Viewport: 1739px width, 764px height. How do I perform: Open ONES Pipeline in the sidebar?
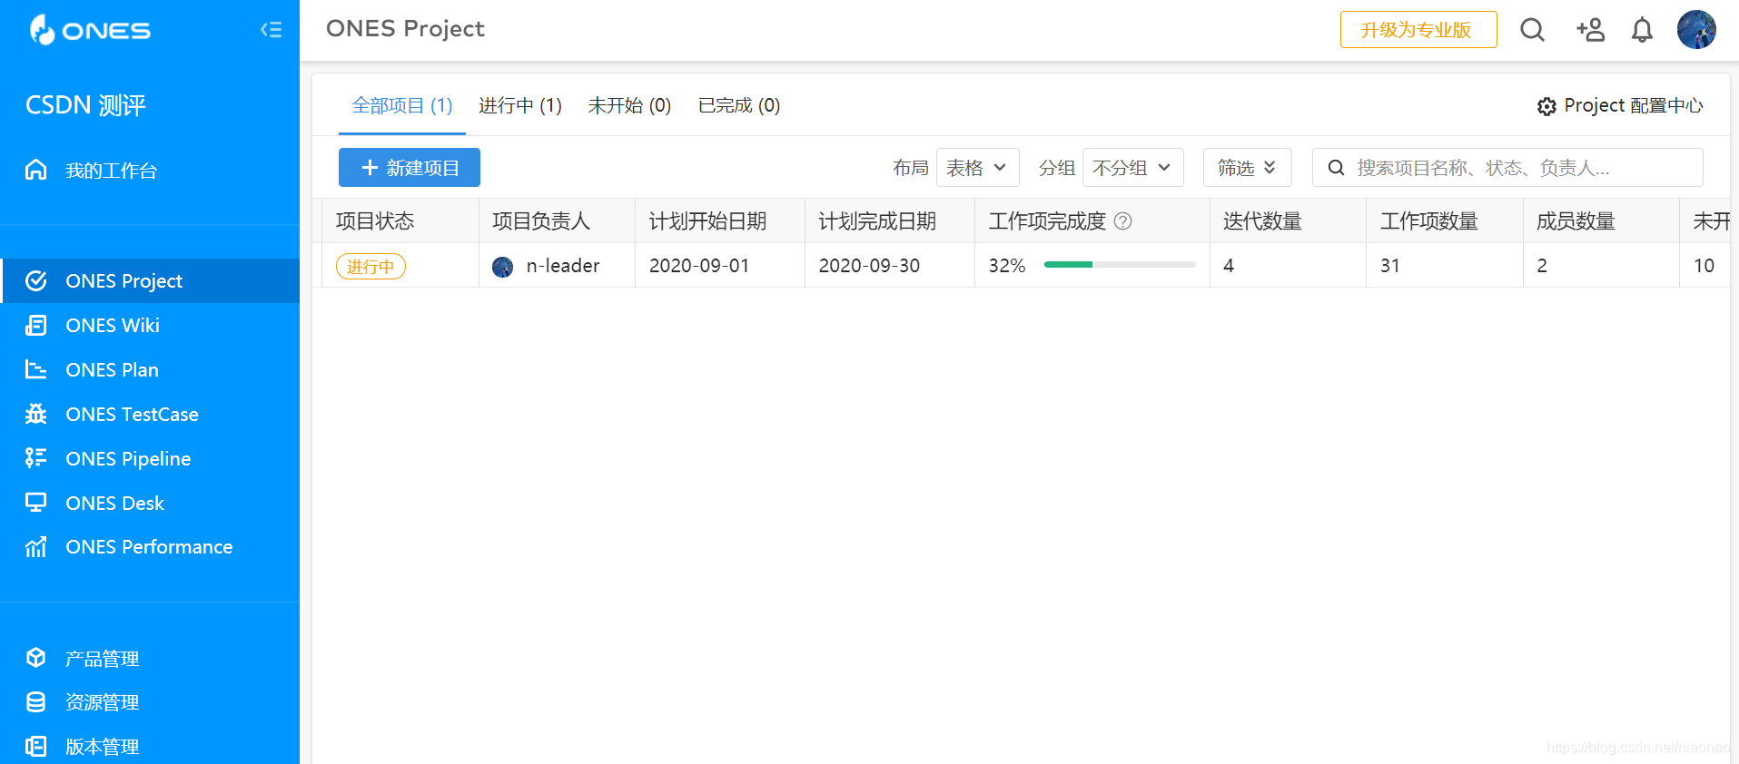point(150,458)
